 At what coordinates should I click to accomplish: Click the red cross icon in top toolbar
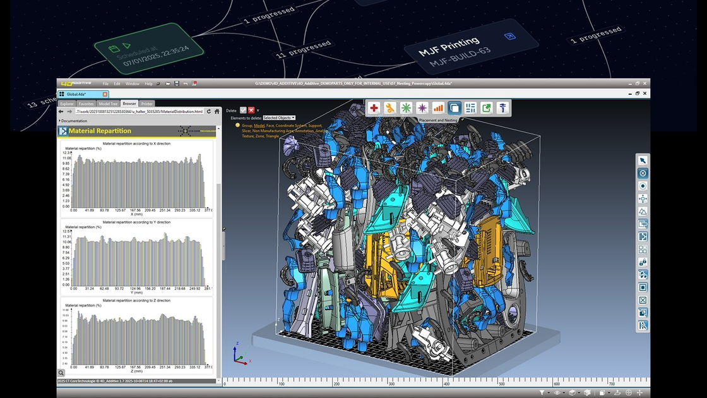(x=374, y=108)
